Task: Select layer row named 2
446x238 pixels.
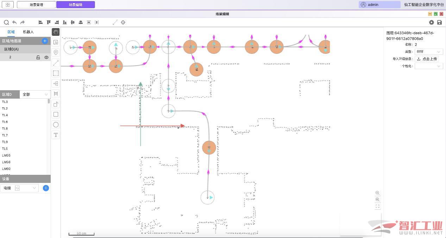Action: [25, 57]
